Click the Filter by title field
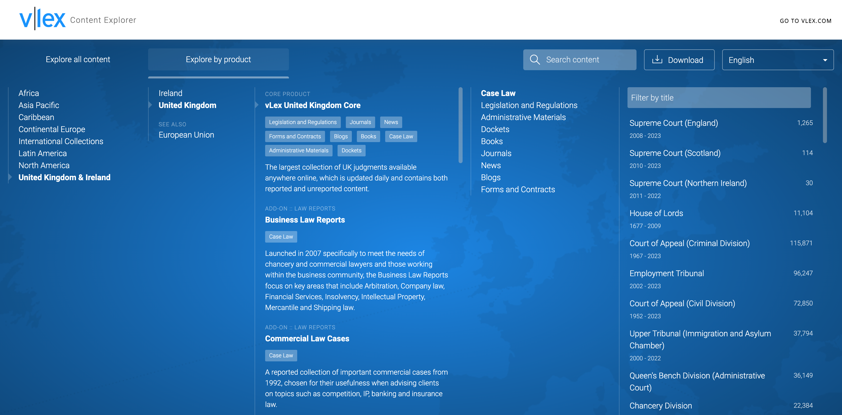This screenshot has height=415, width=842. [x=719, y=98]
